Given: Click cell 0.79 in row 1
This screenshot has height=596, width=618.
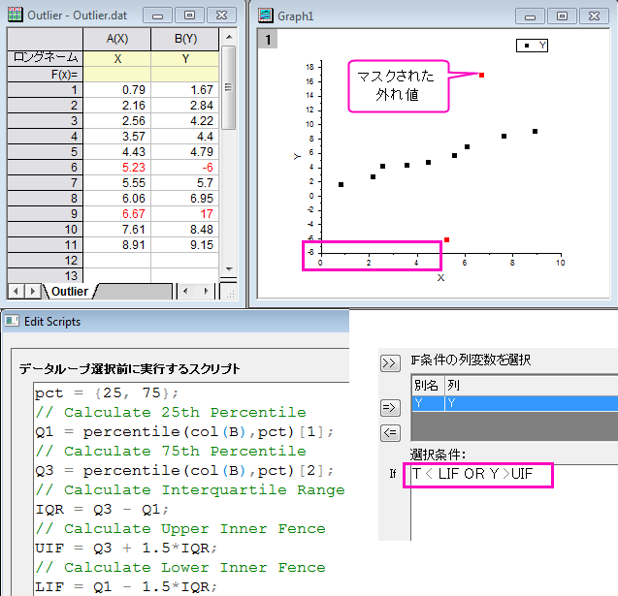Looking at the screenshot, I should pyautogui.click(x=117, y=90).
